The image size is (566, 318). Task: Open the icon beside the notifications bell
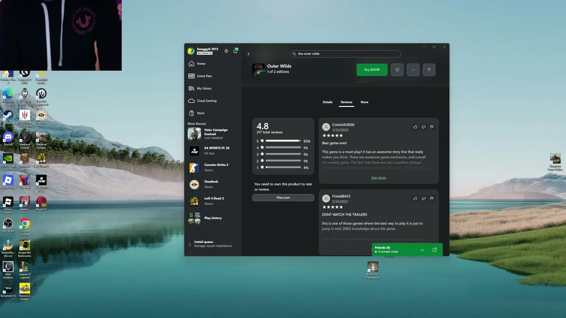click(x=226, y=51)
